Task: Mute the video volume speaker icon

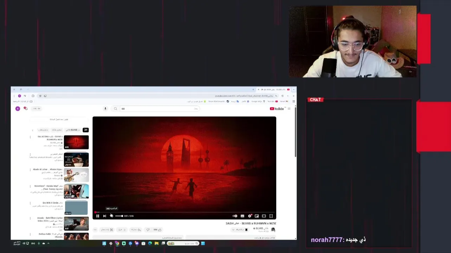Action: click(x=111, y=216)
